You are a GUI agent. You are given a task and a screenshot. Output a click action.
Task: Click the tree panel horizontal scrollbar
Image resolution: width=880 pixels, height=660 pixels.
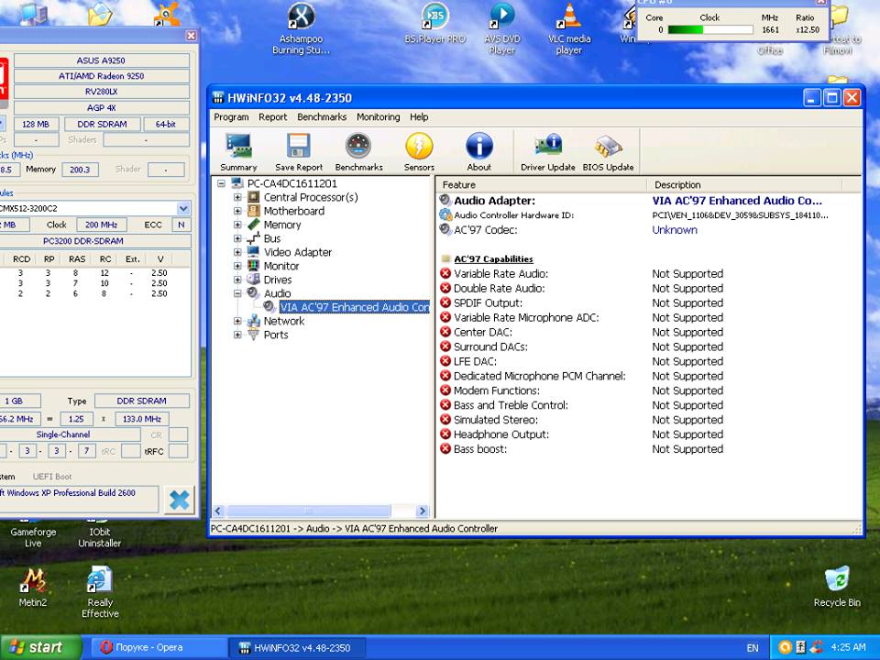point(308,511)
